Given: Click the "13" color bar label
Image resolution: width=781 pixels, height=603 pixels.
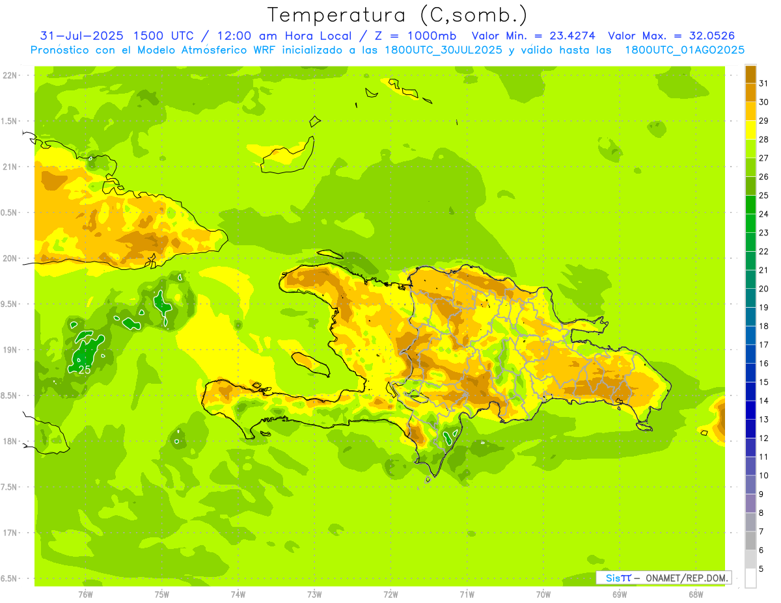Looking at the screenshot, I should [x=763, y=420].
